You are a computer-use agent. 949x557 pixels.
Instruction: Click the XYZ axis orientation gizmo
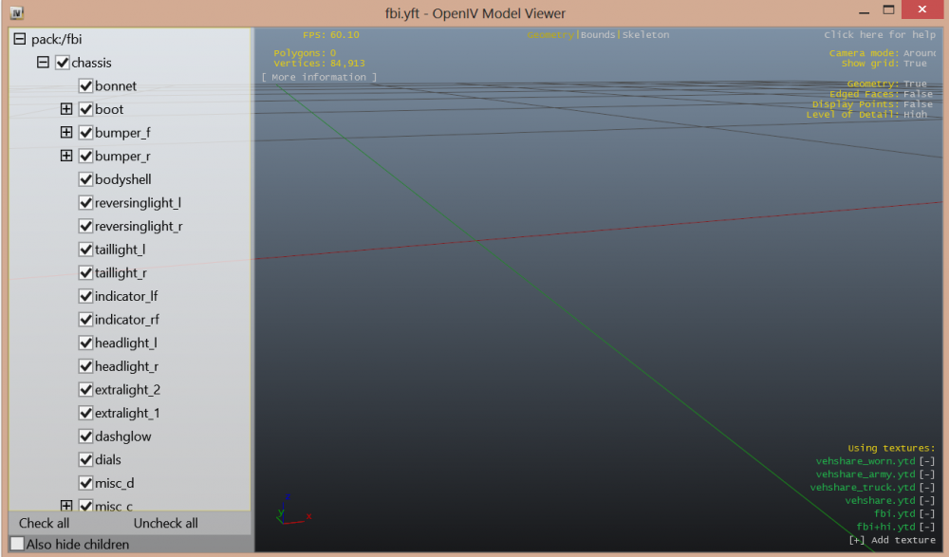coord(289,511)
